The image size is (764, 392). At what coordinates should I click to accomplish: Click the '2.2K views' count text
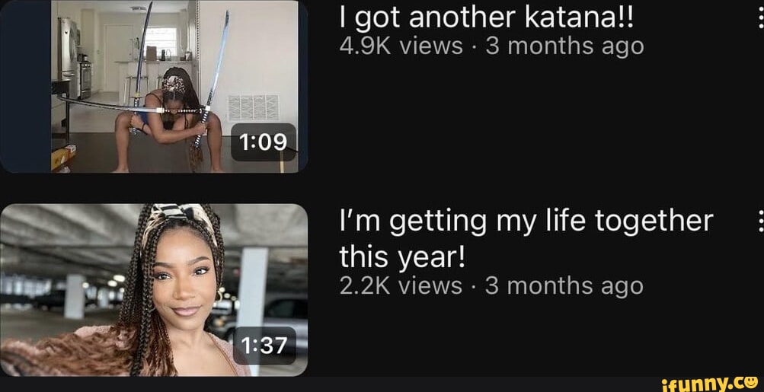pos(401,286)
